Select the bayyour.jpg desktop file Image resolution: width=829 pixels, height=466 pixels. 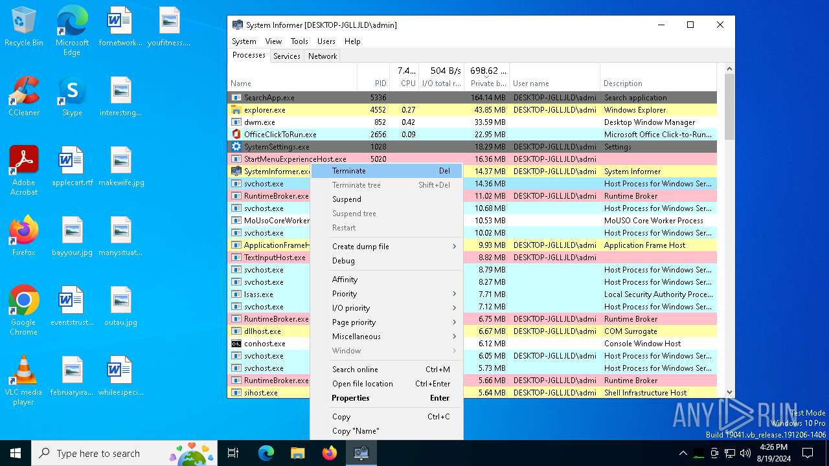(72, 236)
